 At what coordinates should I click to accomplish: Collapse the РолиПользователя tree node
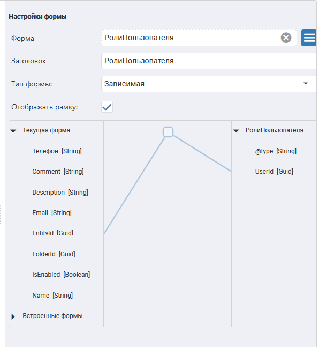click(x=236, y=131)
